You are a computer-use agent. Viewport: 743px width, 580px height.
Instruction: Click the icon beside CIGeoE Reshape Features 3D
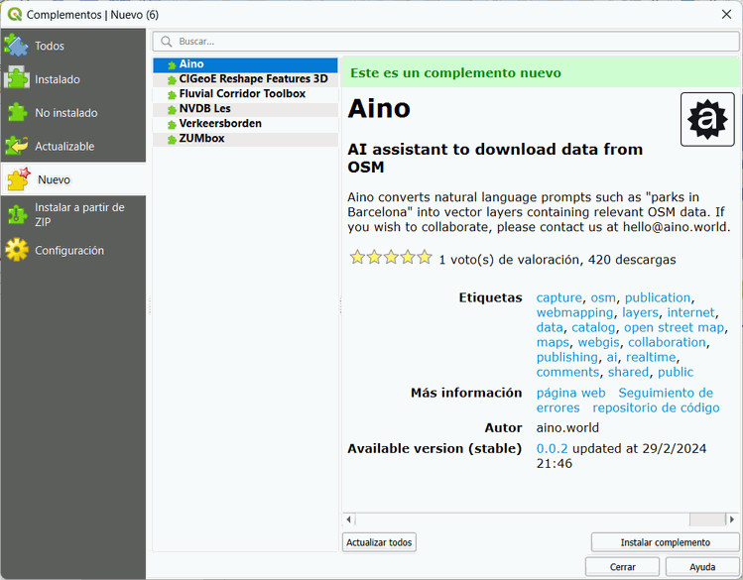coord(172,80)
